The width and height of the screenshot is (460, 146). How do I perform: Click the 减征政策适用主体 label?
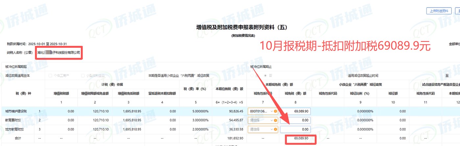pos(17,76)
